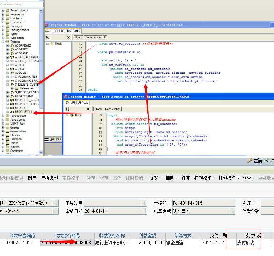
Task: Click the 3,000,000.00 amount cell
Action: tap(148, 243)
